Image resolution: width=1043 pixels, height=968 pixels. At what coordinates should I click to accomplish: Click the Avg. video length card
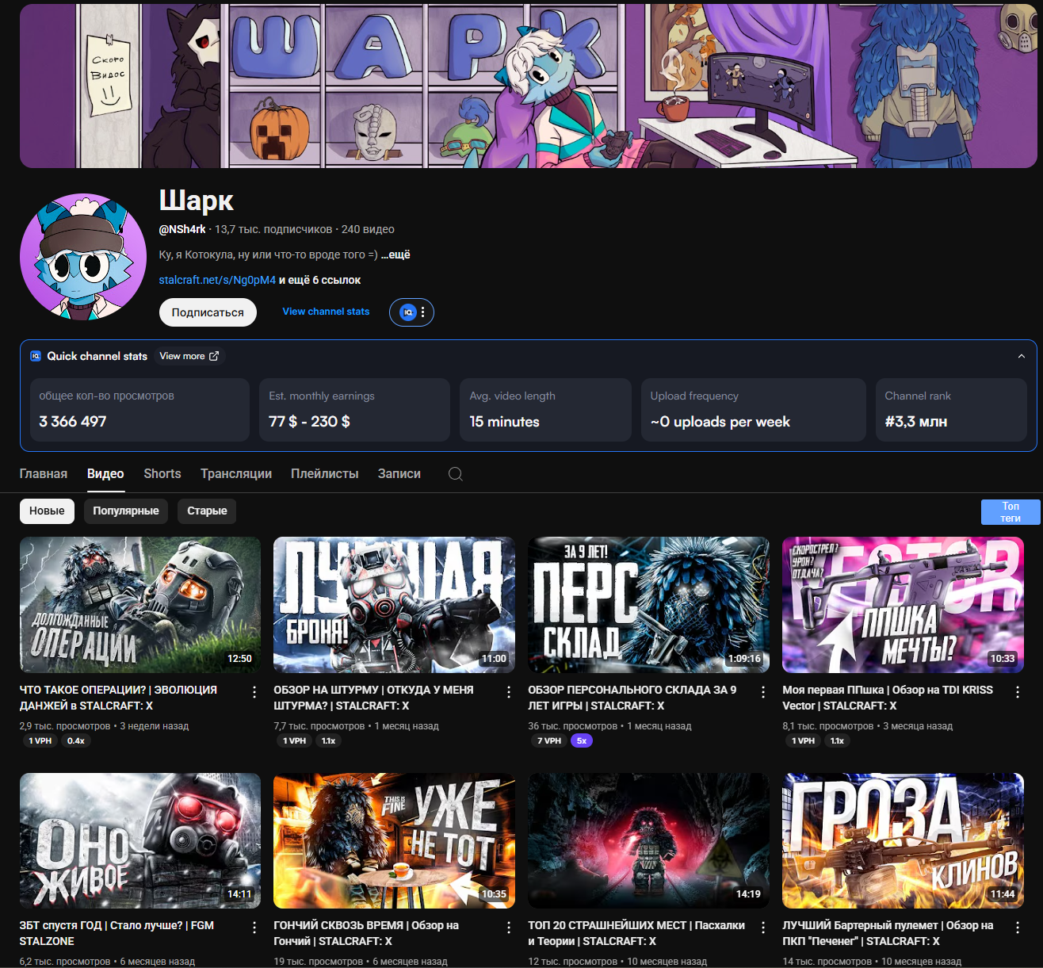click(x=545, y=409)
